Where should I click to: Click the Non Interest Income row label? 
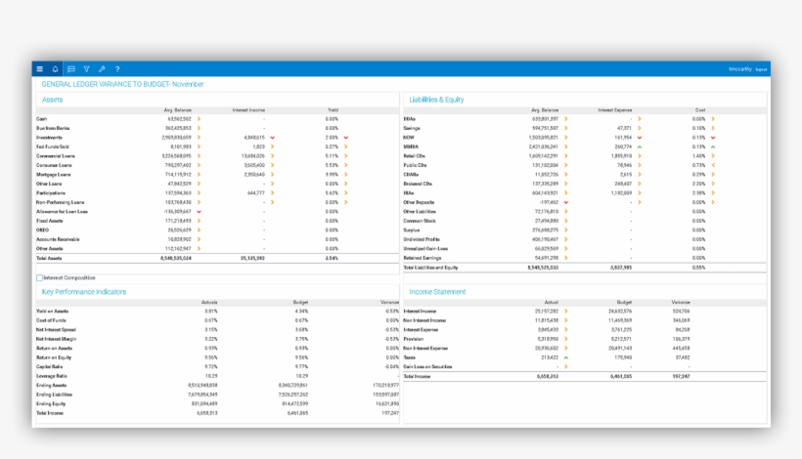(424, 320)
